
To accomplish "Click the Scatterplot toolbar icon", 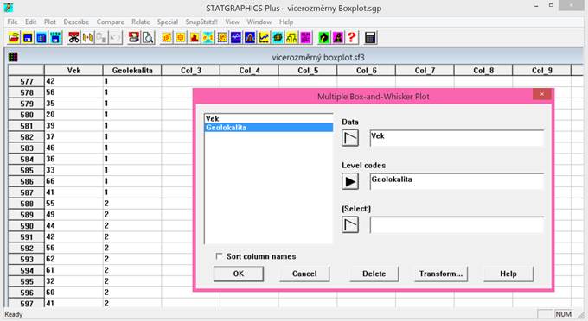I will click(167, 38).
